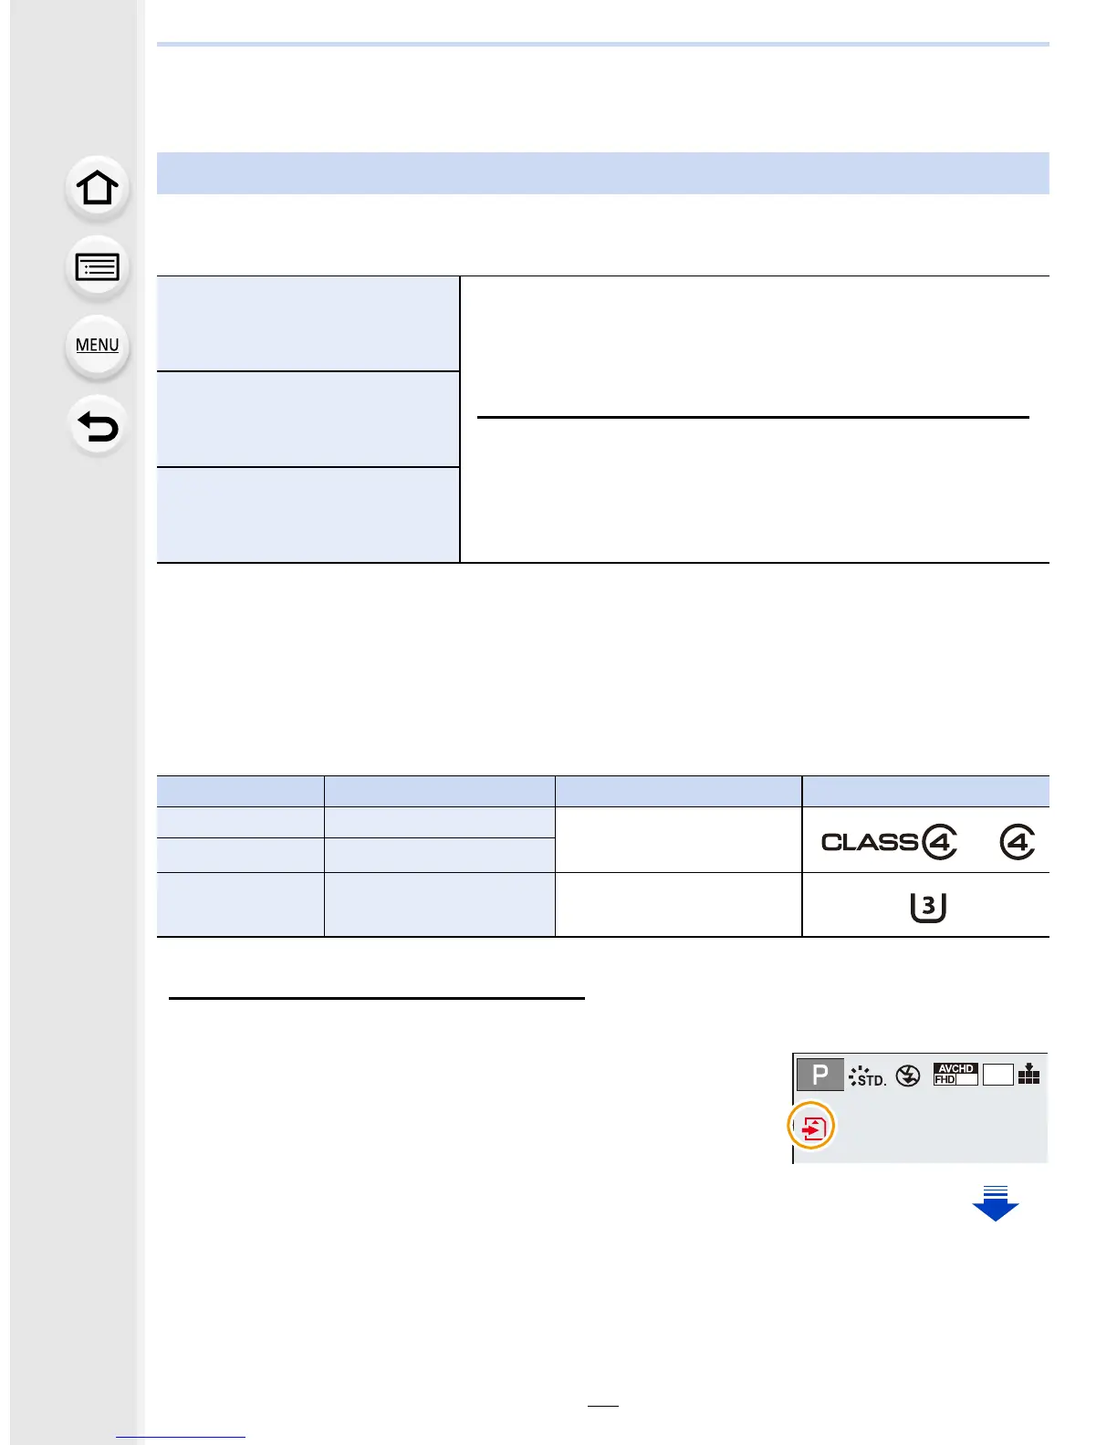This screenshot has width=1117, height=1445.
Task: Click the P mode indicator
Action: click(819, 1076)
